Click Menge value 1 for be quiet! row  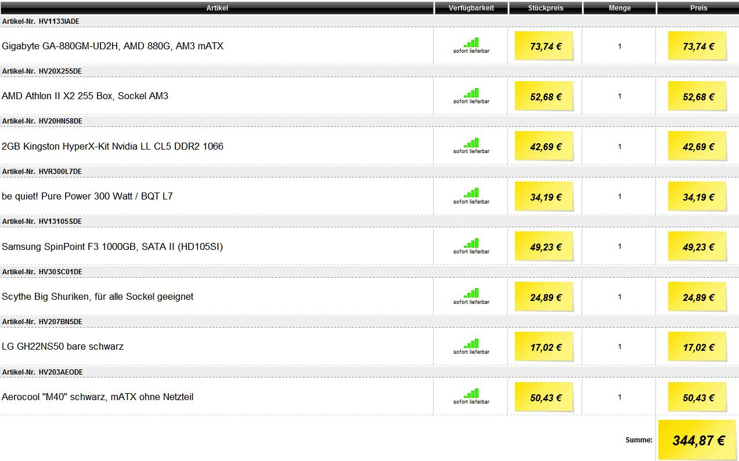pos(619,196)
